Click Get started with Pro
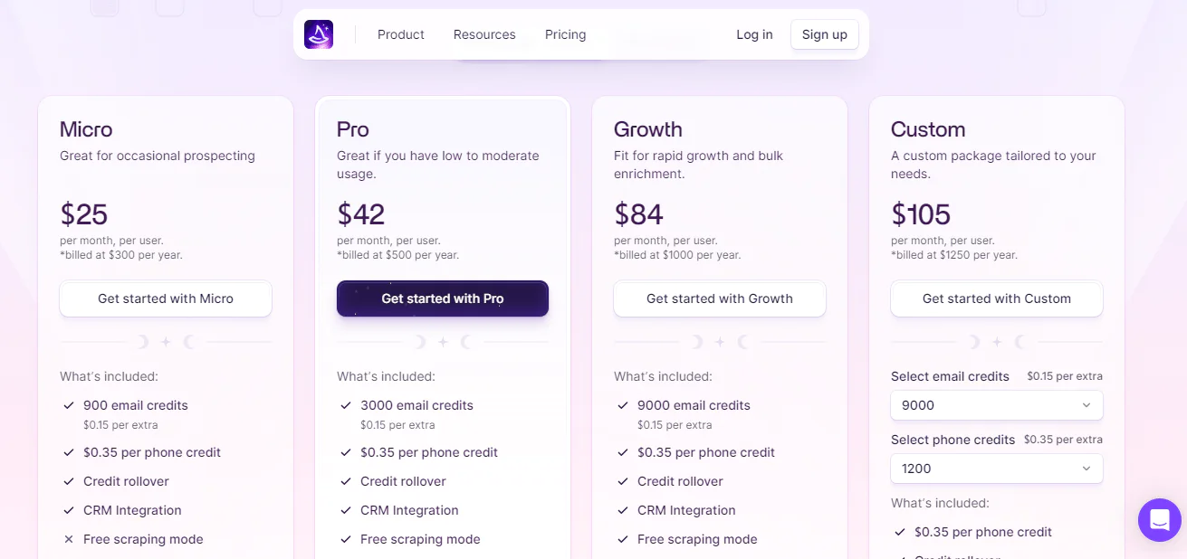Image resolution: width=1187 pixels, height=559 pixels. 442,298
